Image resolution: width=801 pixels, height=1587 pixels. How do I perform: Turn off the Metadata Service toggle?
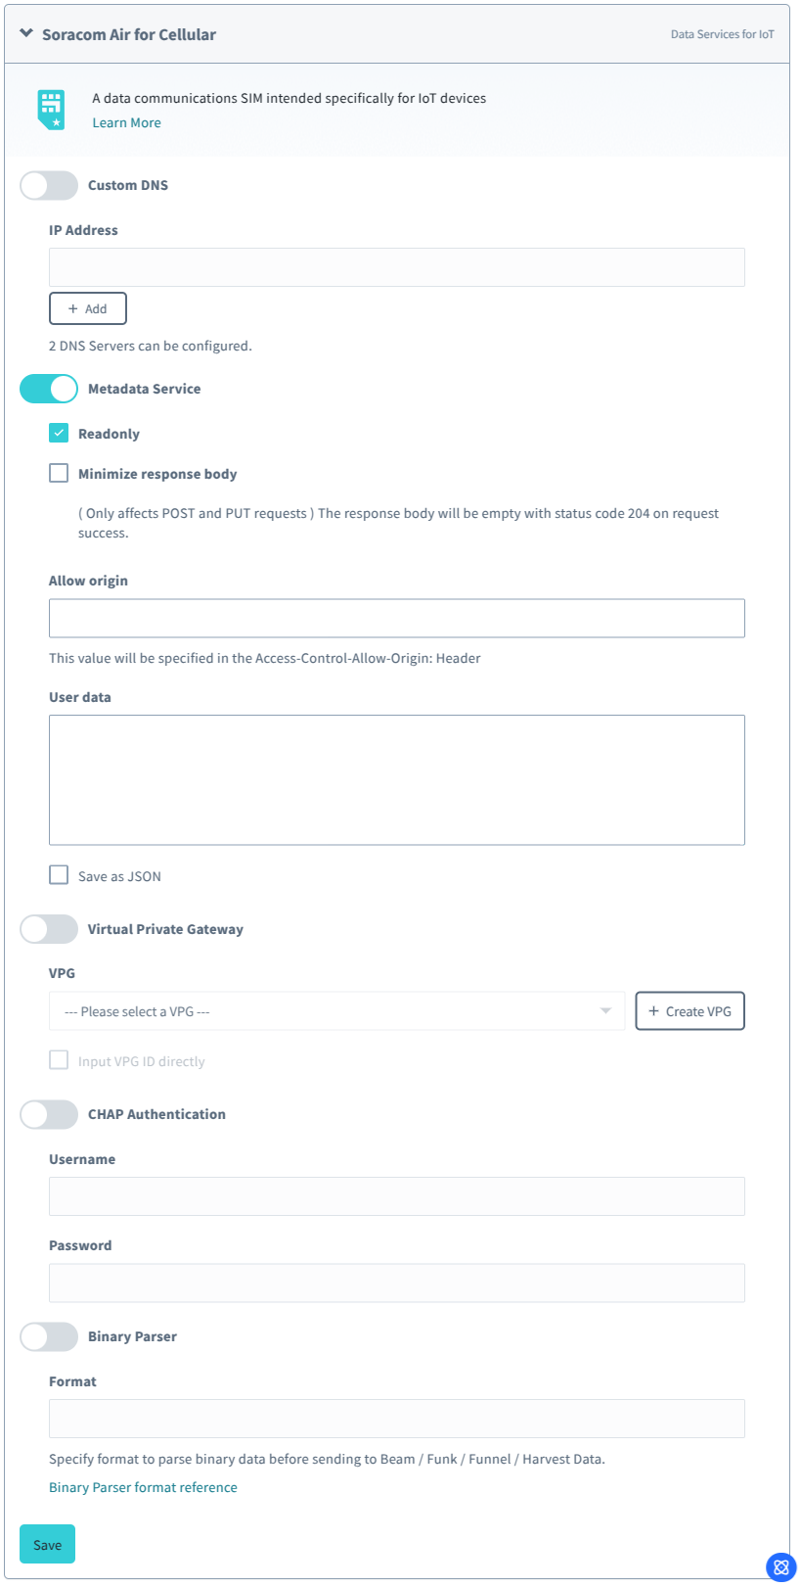(x=49, y=389)
